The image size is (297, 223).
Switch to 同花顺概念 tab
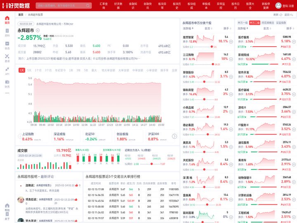[268, 23]
